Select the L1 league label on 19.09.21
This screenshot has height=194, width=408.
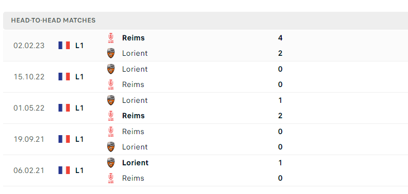click(x=80, y=139)
